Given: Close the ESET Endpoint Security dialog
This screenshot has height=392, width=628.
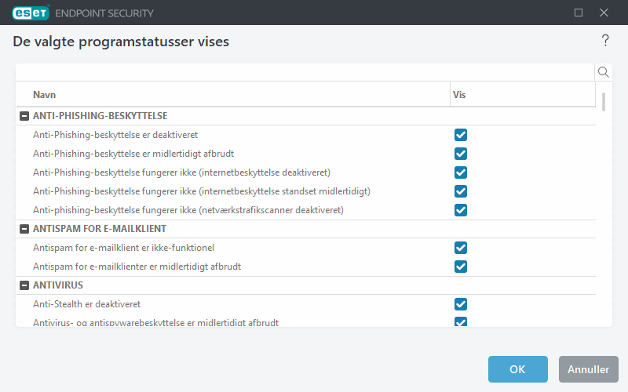Looking at the screenshot, I should [x=604, y=13].
